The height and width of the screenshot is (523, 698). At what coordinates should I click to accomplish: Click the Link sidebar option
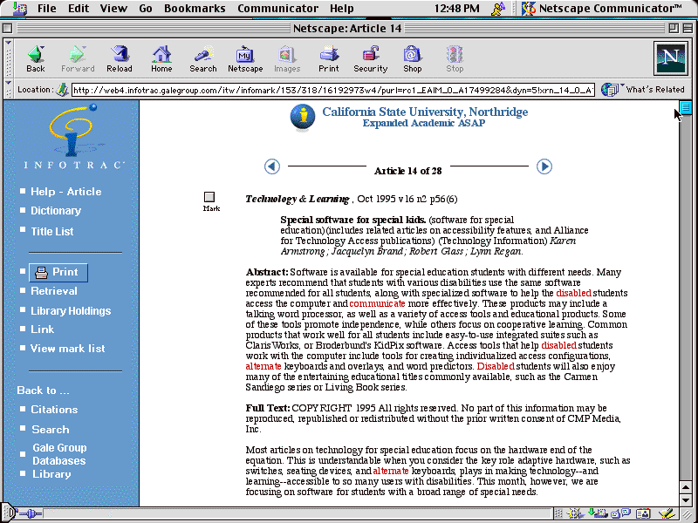click(x=42, y=329)
